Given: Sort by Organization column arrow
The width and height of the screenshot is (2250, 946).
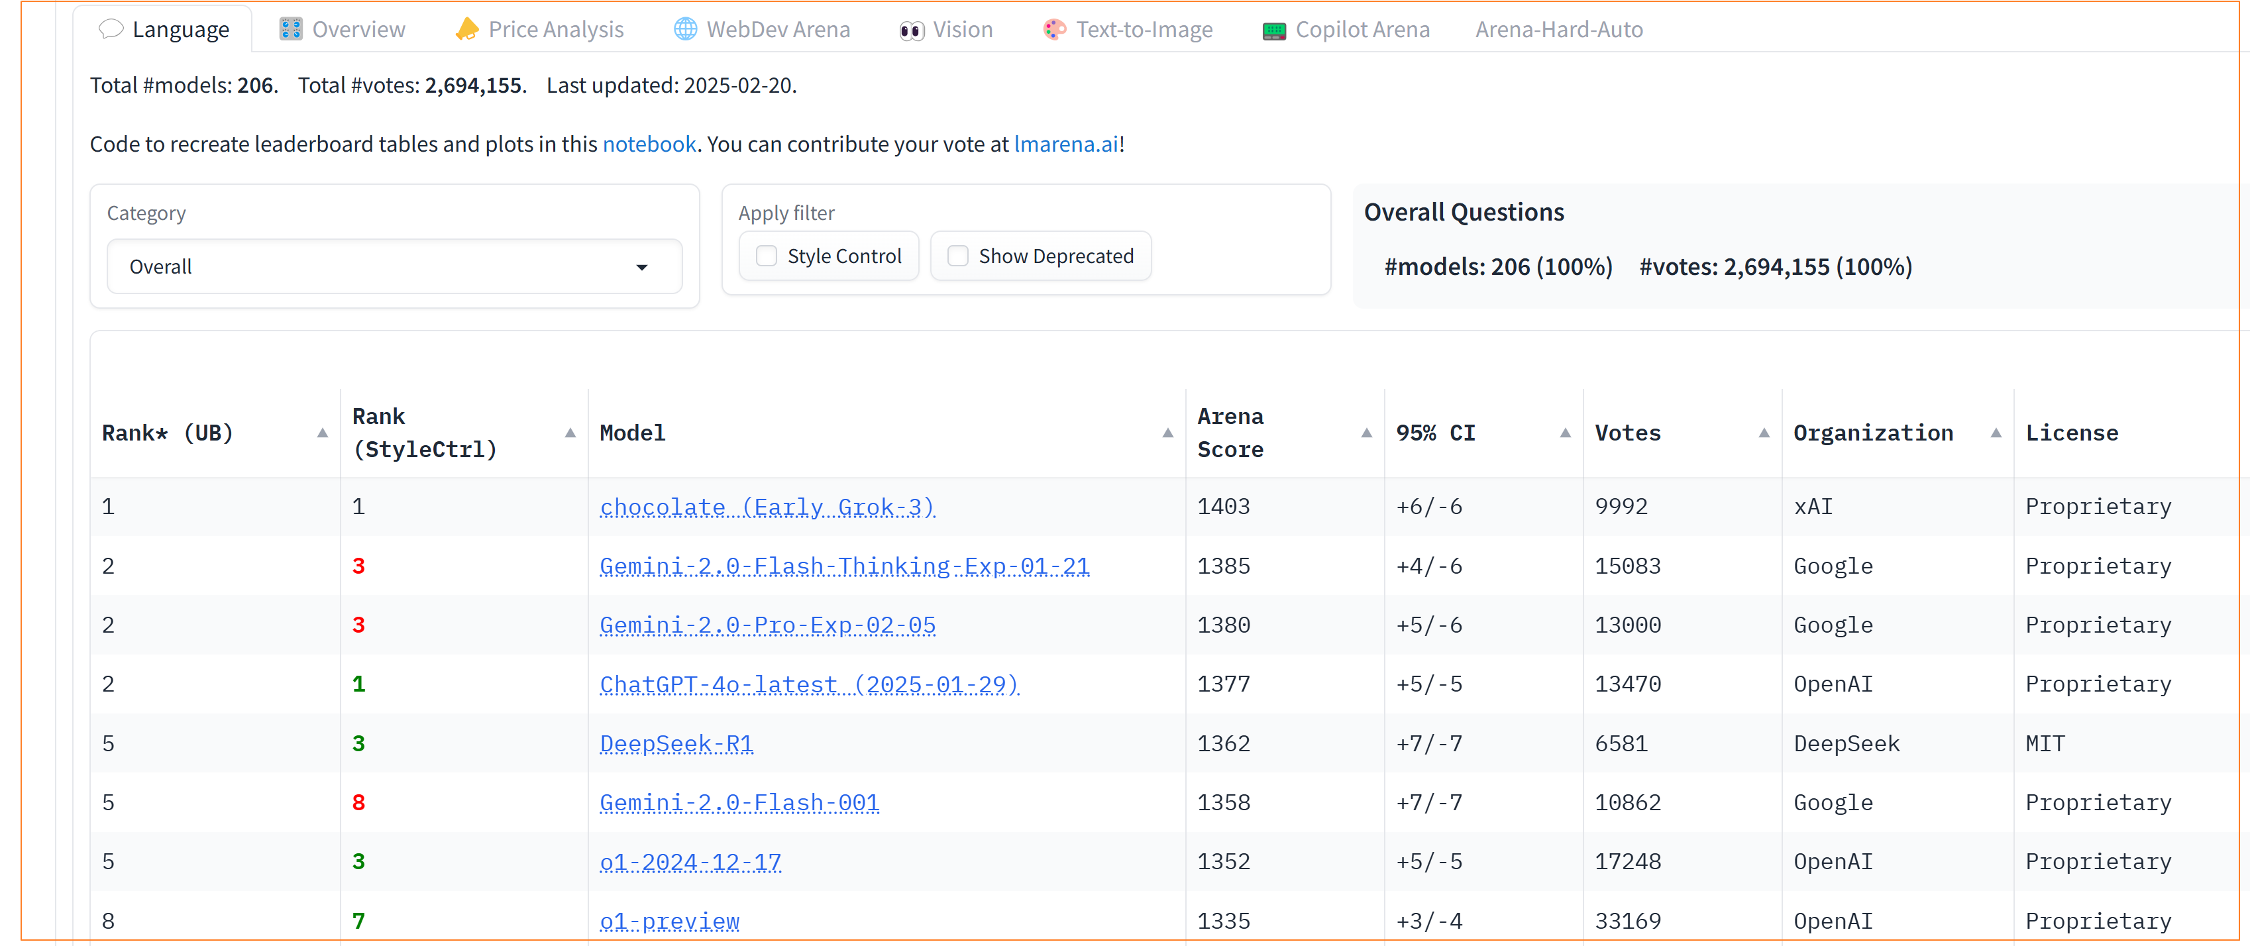Looking at the screenshot, I should [x=1995, y=433].
